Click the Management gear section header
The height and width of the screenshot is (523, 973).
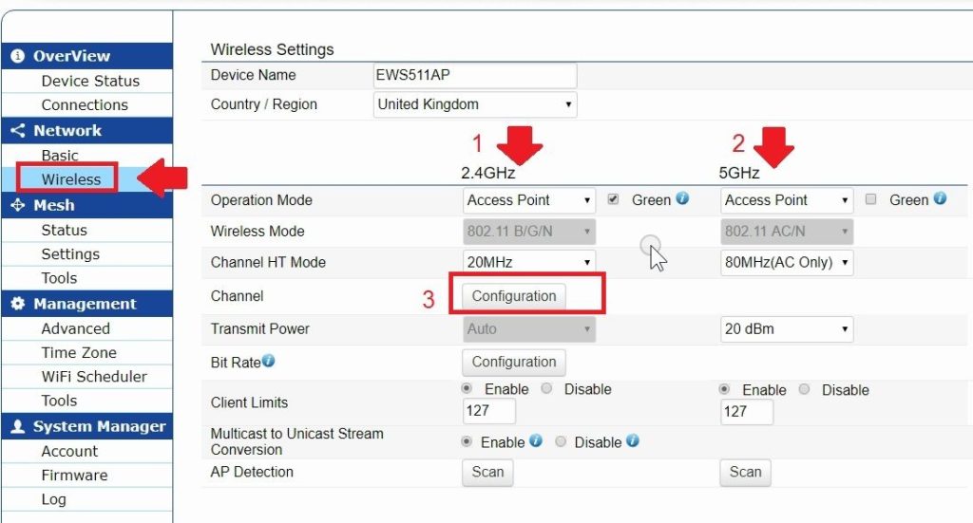click(86, 304)
